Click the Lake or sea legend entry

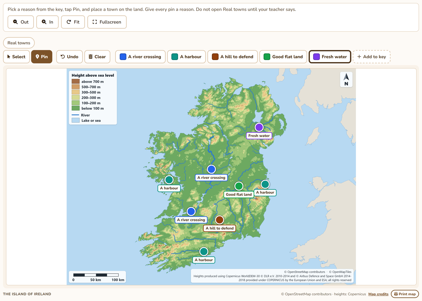coord(86,121)
